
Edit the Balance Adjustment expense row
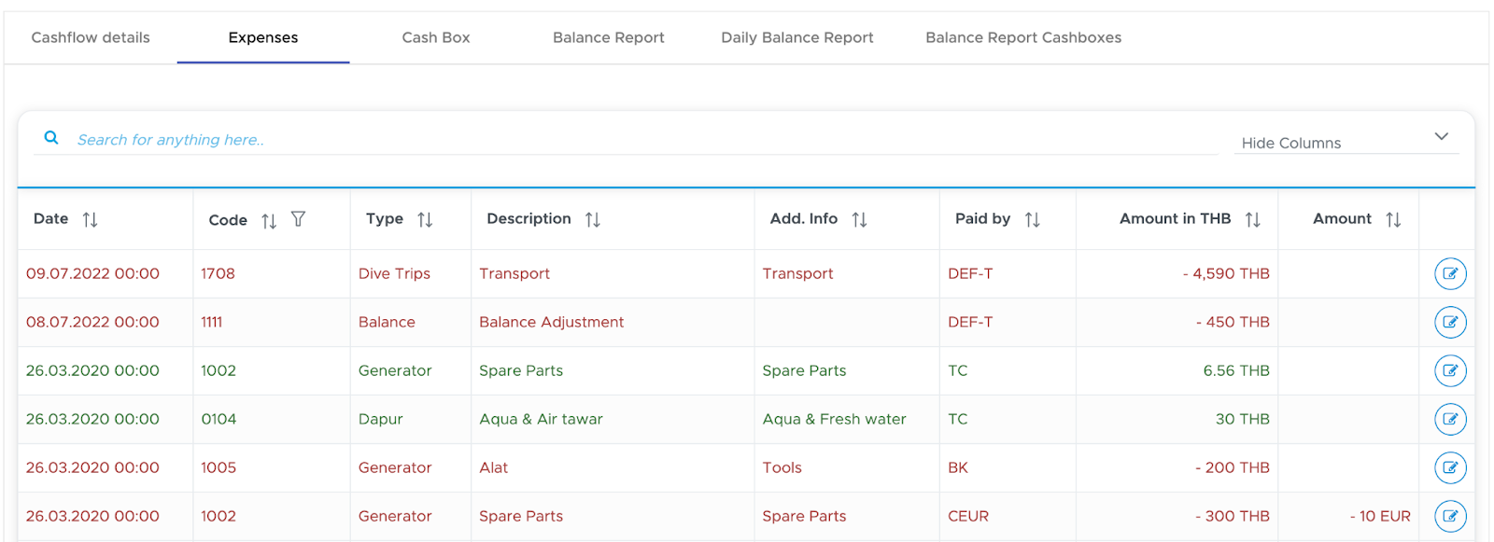pyautogui.click(x=1450, y=322)
